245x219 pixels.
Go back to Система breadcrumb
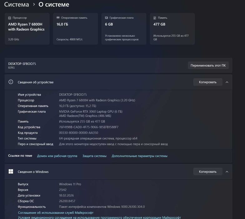pos(17,4)
